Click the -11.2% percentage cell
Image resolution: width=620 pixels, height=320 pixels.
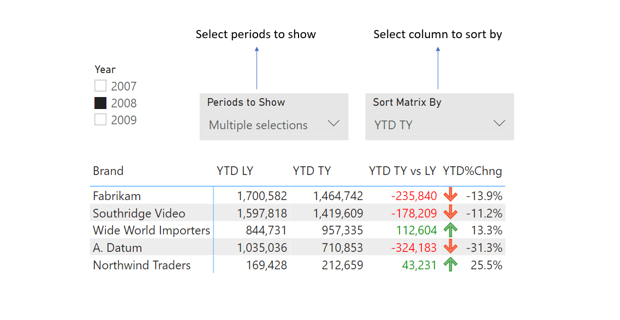[484, 213]
